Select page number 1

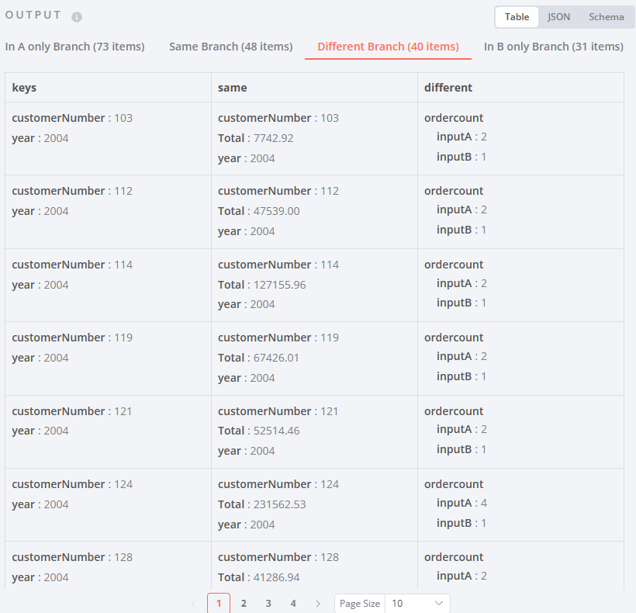pos(218,603)
